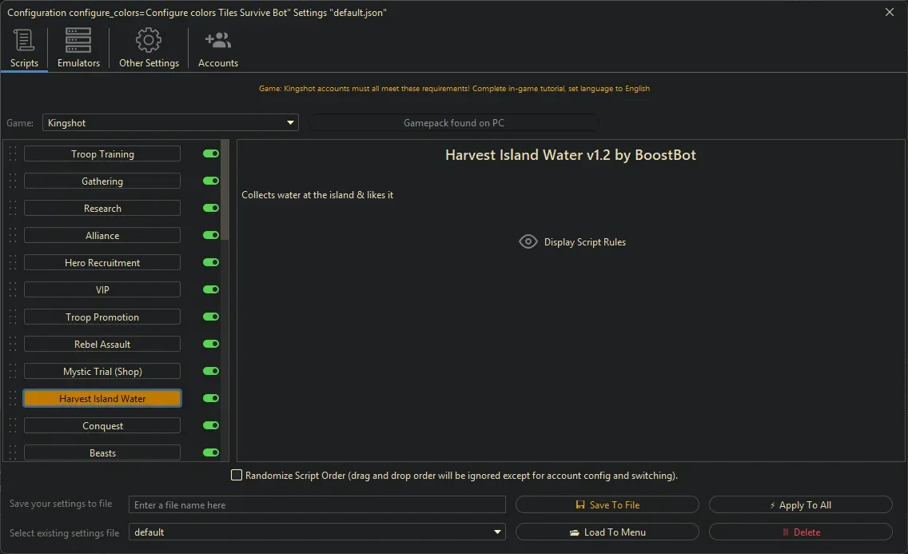This screenshot has width=908, height=554.
Task: Grab the drag handle beside Research
Action: pos(13,209)
